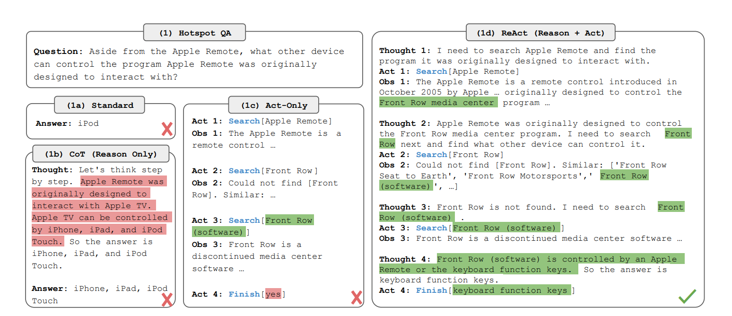Click the green-highlighted "Front Row media center" text
Image resolution: width=732 pixels, height=316 pixels.
tap(438, 103)
